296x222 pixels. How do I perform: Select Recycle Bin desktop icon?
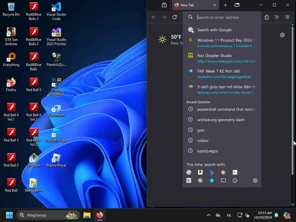[11, 9]
